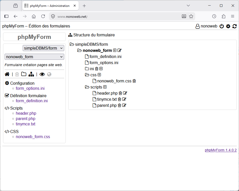Screen dimensions: 239x191
Task: Delete tinymce.txt with trash icon
Action: pos(119,99)
